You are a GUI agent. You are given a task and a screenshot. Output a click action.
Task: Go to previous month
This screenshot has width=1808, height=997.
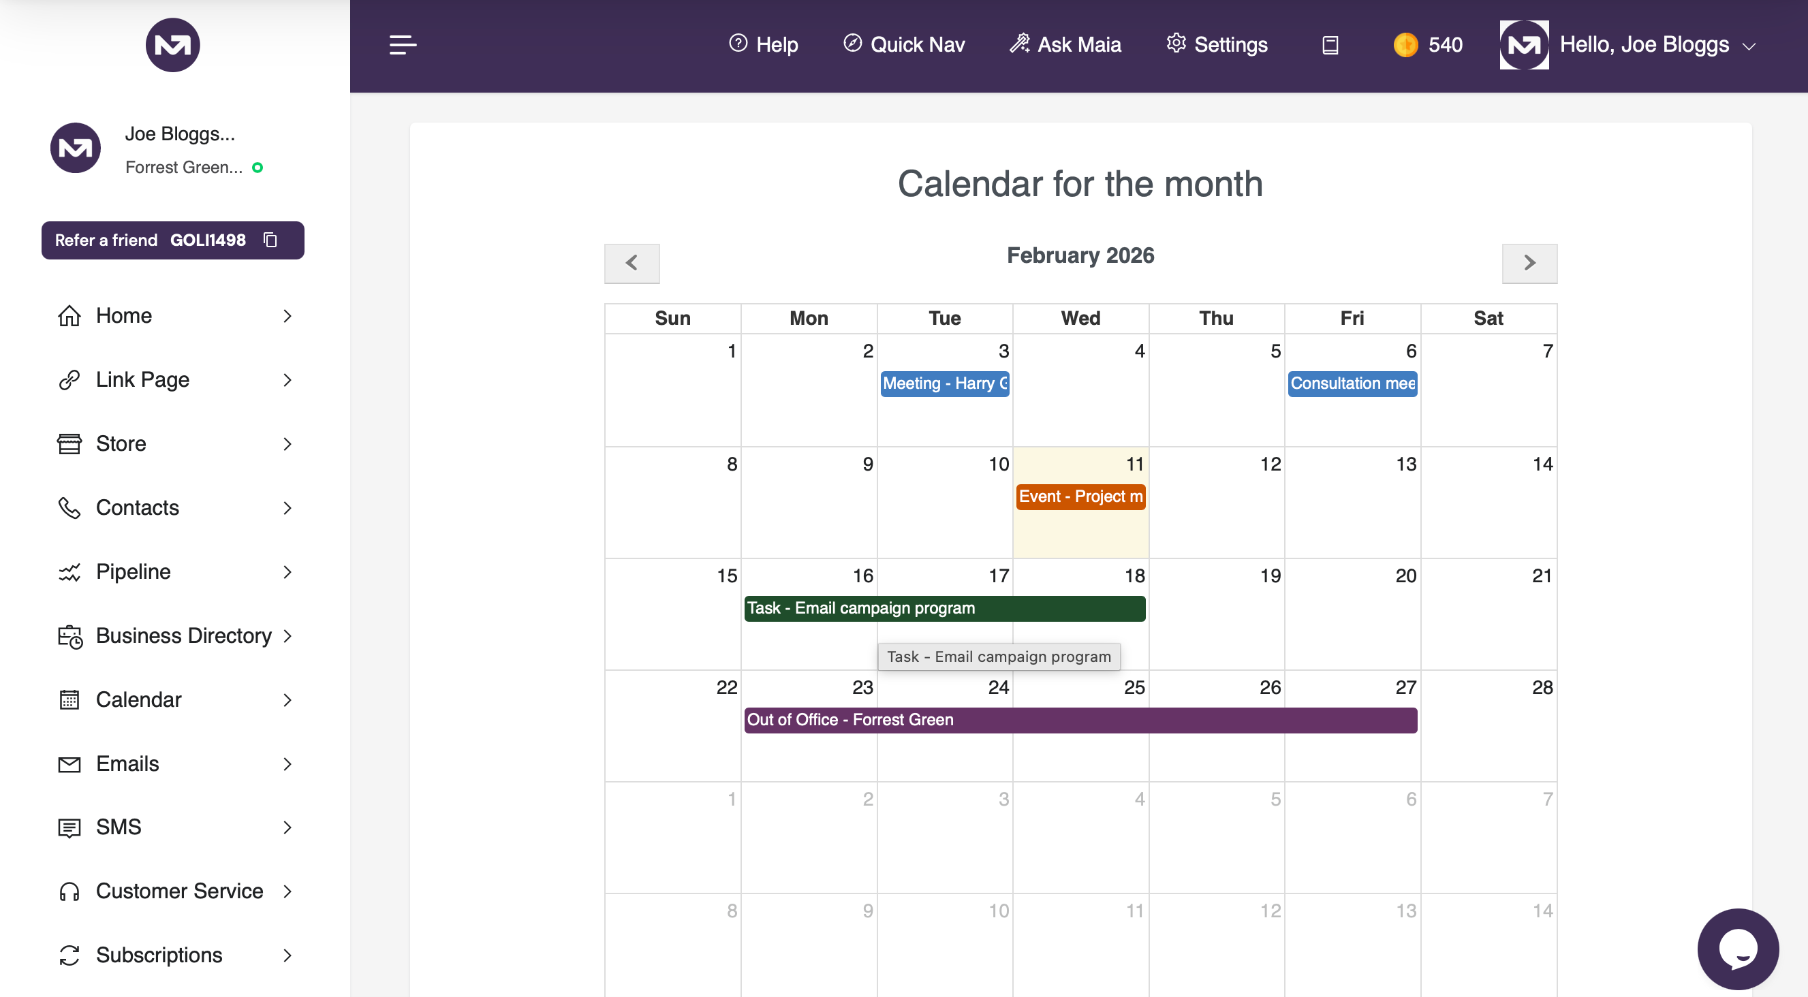[x=632, y=263]
